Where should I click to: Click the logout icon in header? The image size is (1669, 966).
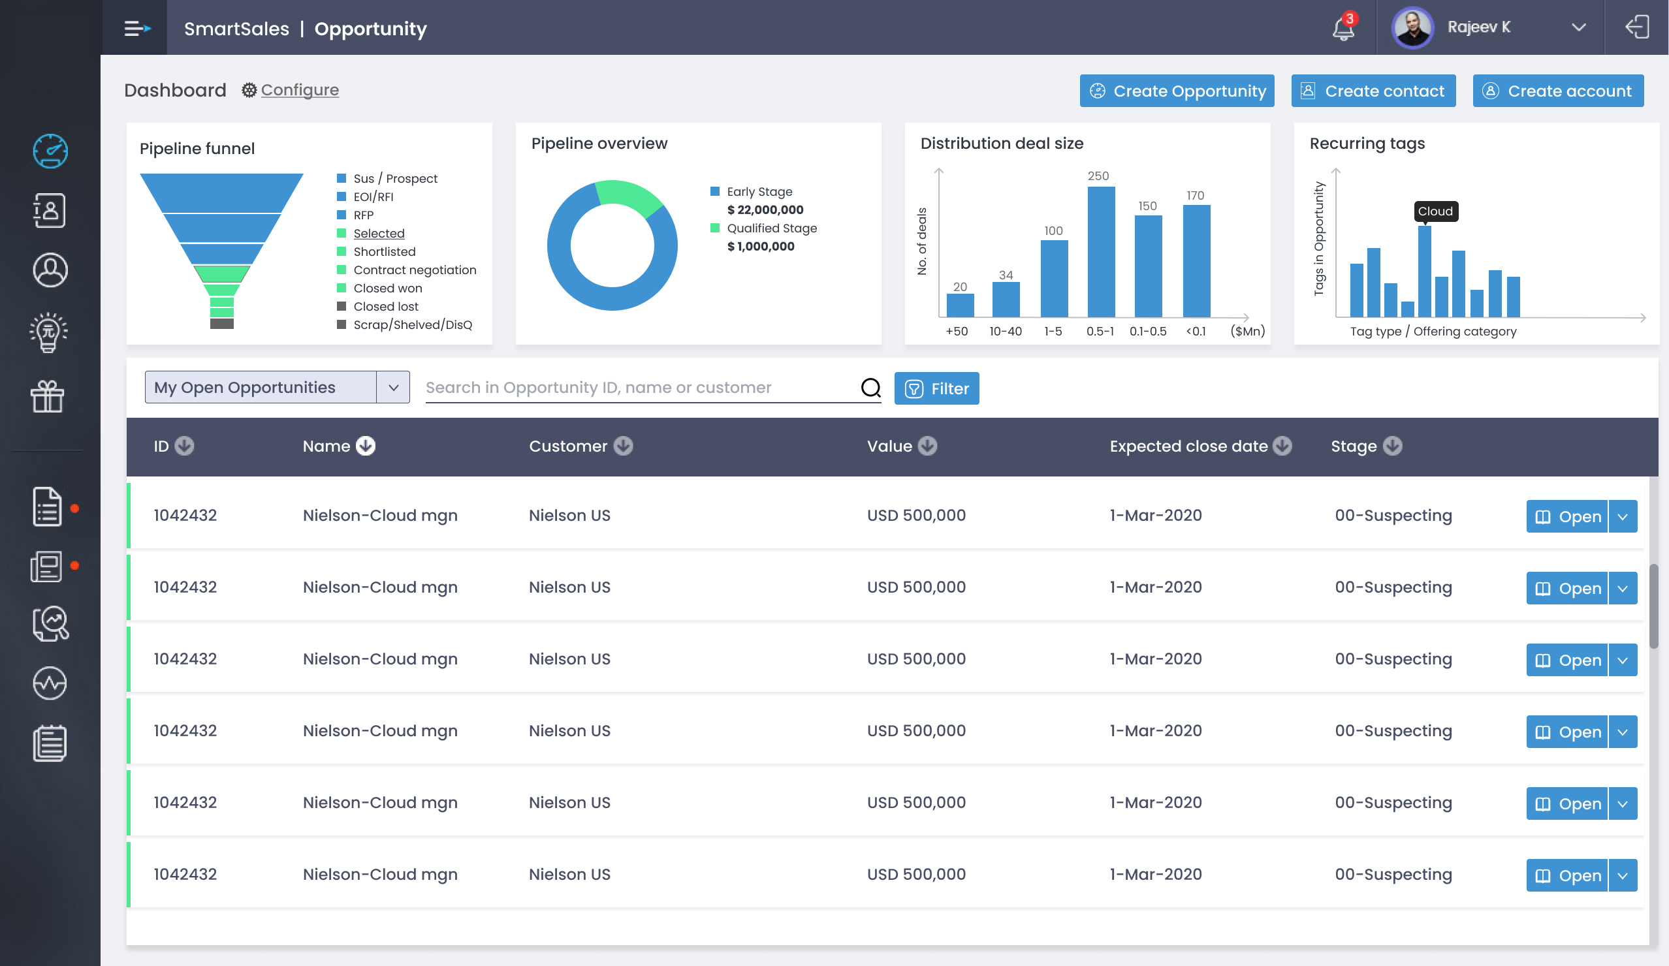tap(1636, 28)
